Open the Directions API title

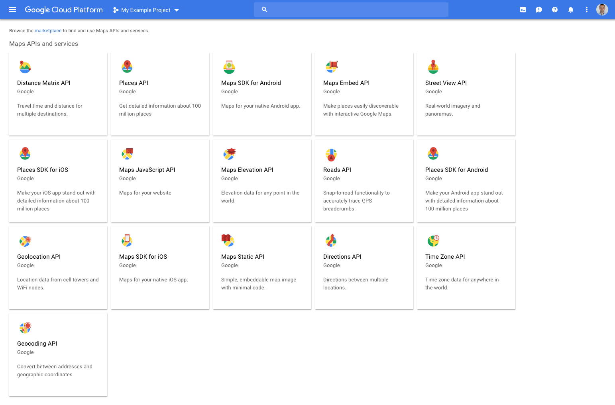[342, 257]
